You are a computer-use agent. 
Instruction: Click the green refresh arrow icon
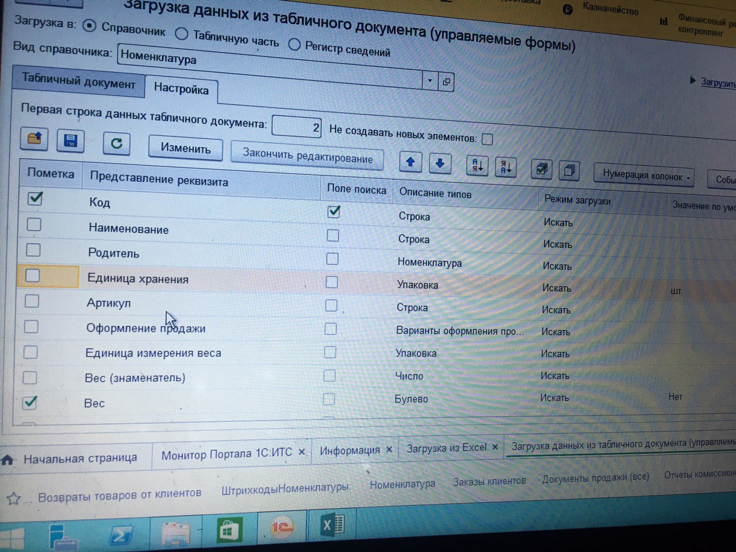pos(116,143)
